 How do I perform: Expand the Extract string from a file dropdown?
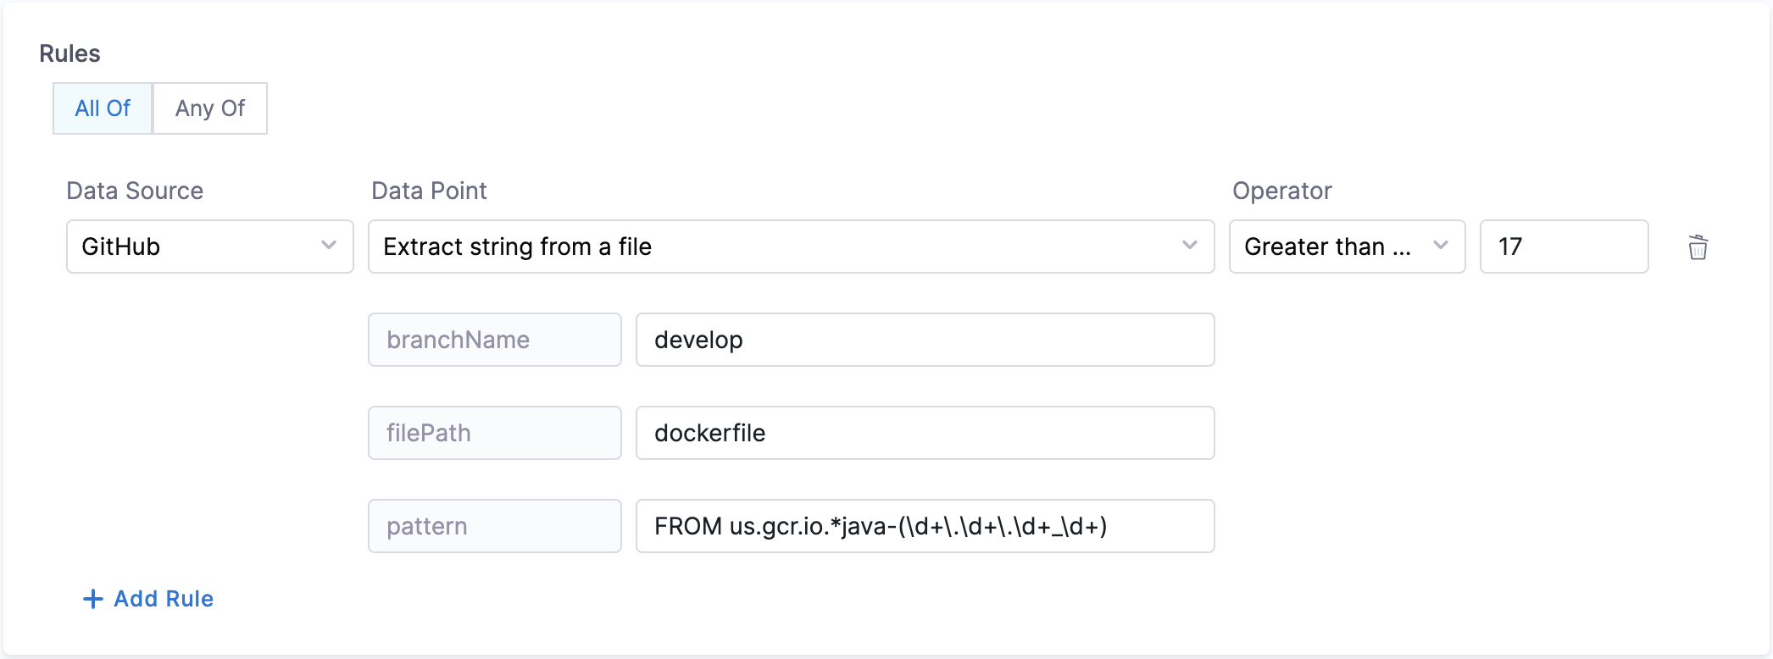(790, 246)
